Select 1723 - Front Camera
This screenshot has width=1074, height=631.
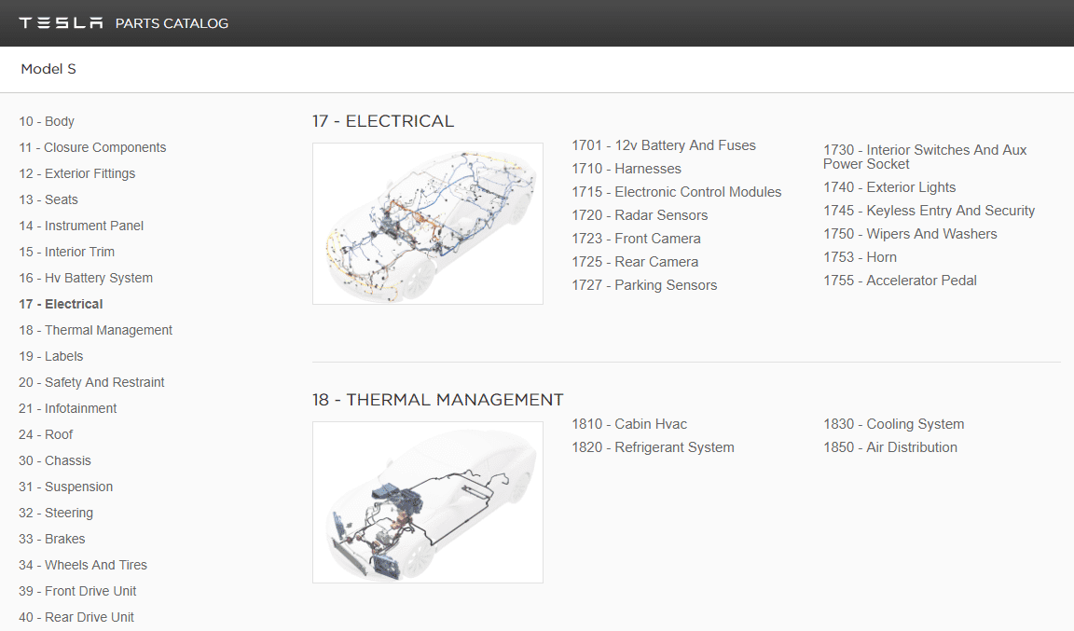[x=637, y=239]
